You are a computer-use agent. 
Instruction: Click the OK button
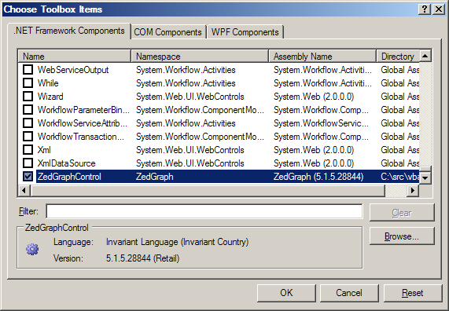tap(286, 293)
